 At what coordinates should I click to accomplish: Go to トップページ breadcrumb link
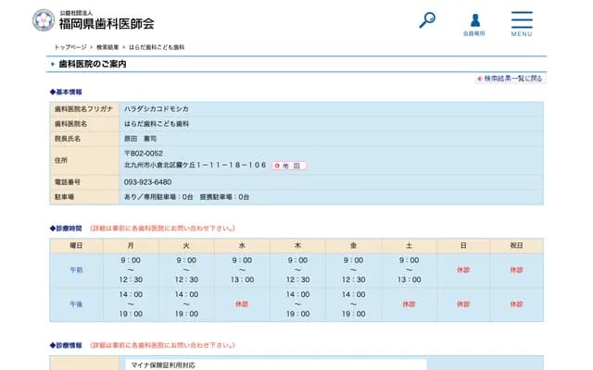pos(70,46)
